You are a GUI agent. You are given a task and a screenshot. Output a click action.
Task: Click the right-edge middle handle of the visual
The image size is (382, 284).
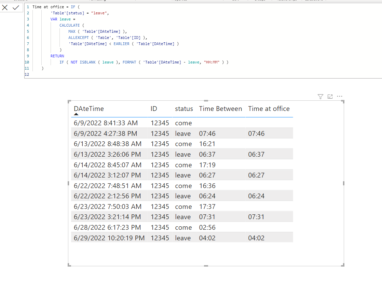pos(344,183)
